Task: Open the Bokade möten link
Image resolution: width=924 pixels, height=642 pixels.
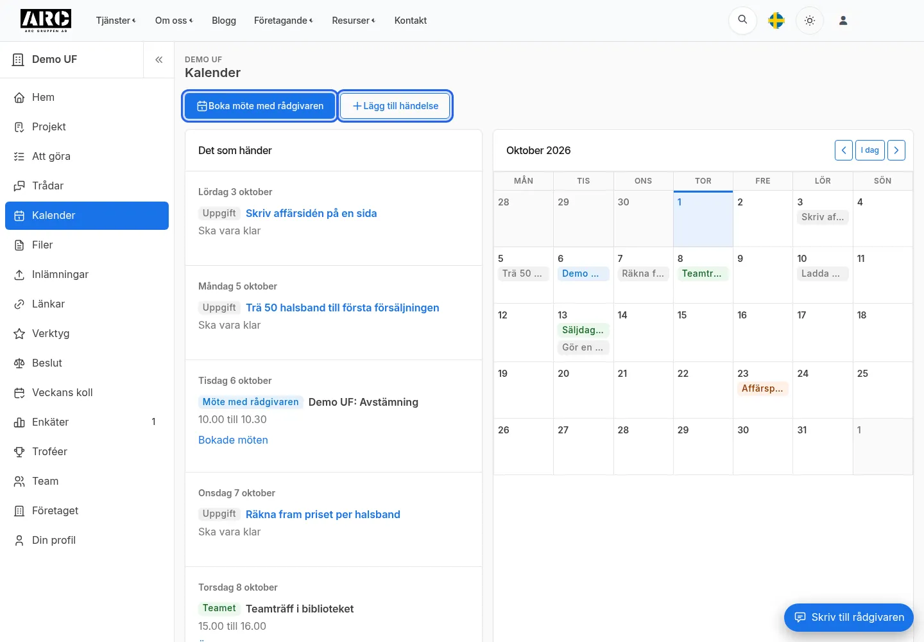Action: click(x=233, y=440)
